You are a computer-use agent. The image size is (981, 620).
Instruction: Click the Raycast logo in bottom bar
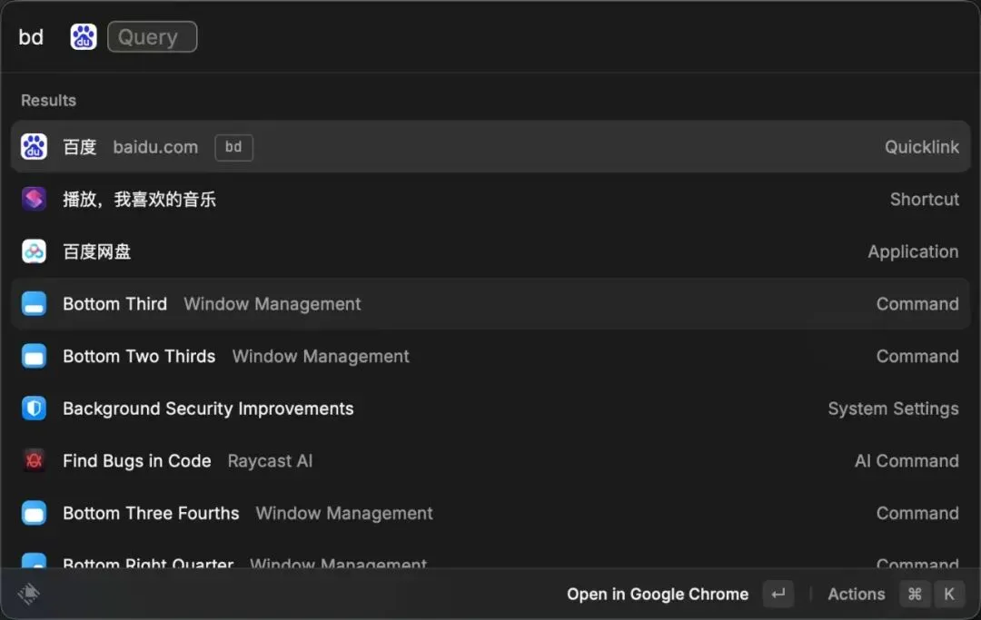29,594
